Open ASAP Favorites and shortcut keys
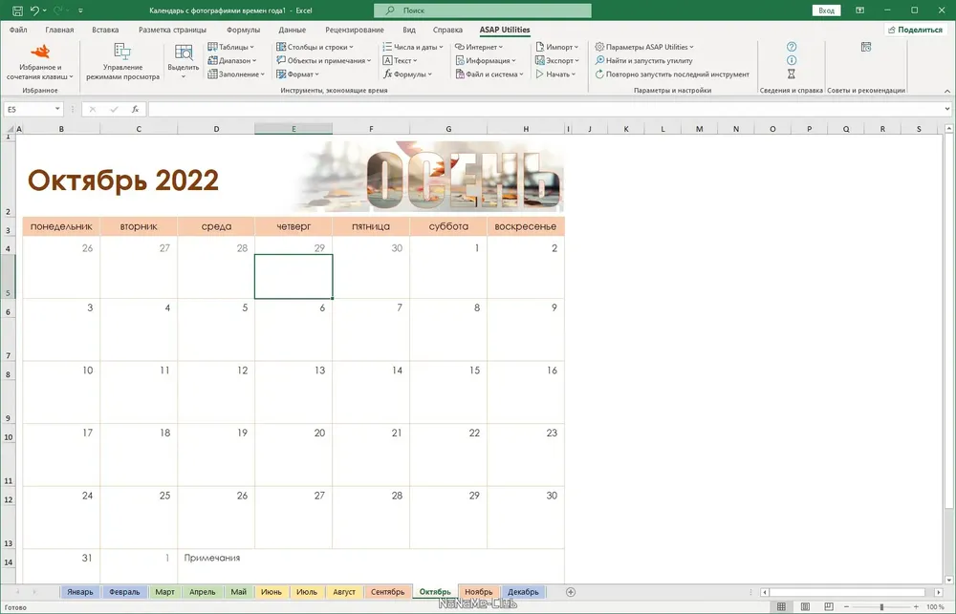 (x=39, y=62)
